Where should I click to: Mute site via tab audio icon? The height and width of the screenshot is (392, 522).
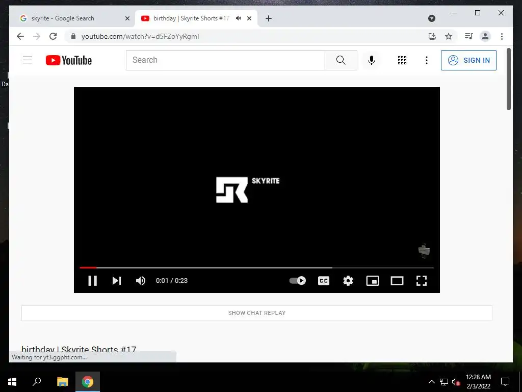pos(239,18)
